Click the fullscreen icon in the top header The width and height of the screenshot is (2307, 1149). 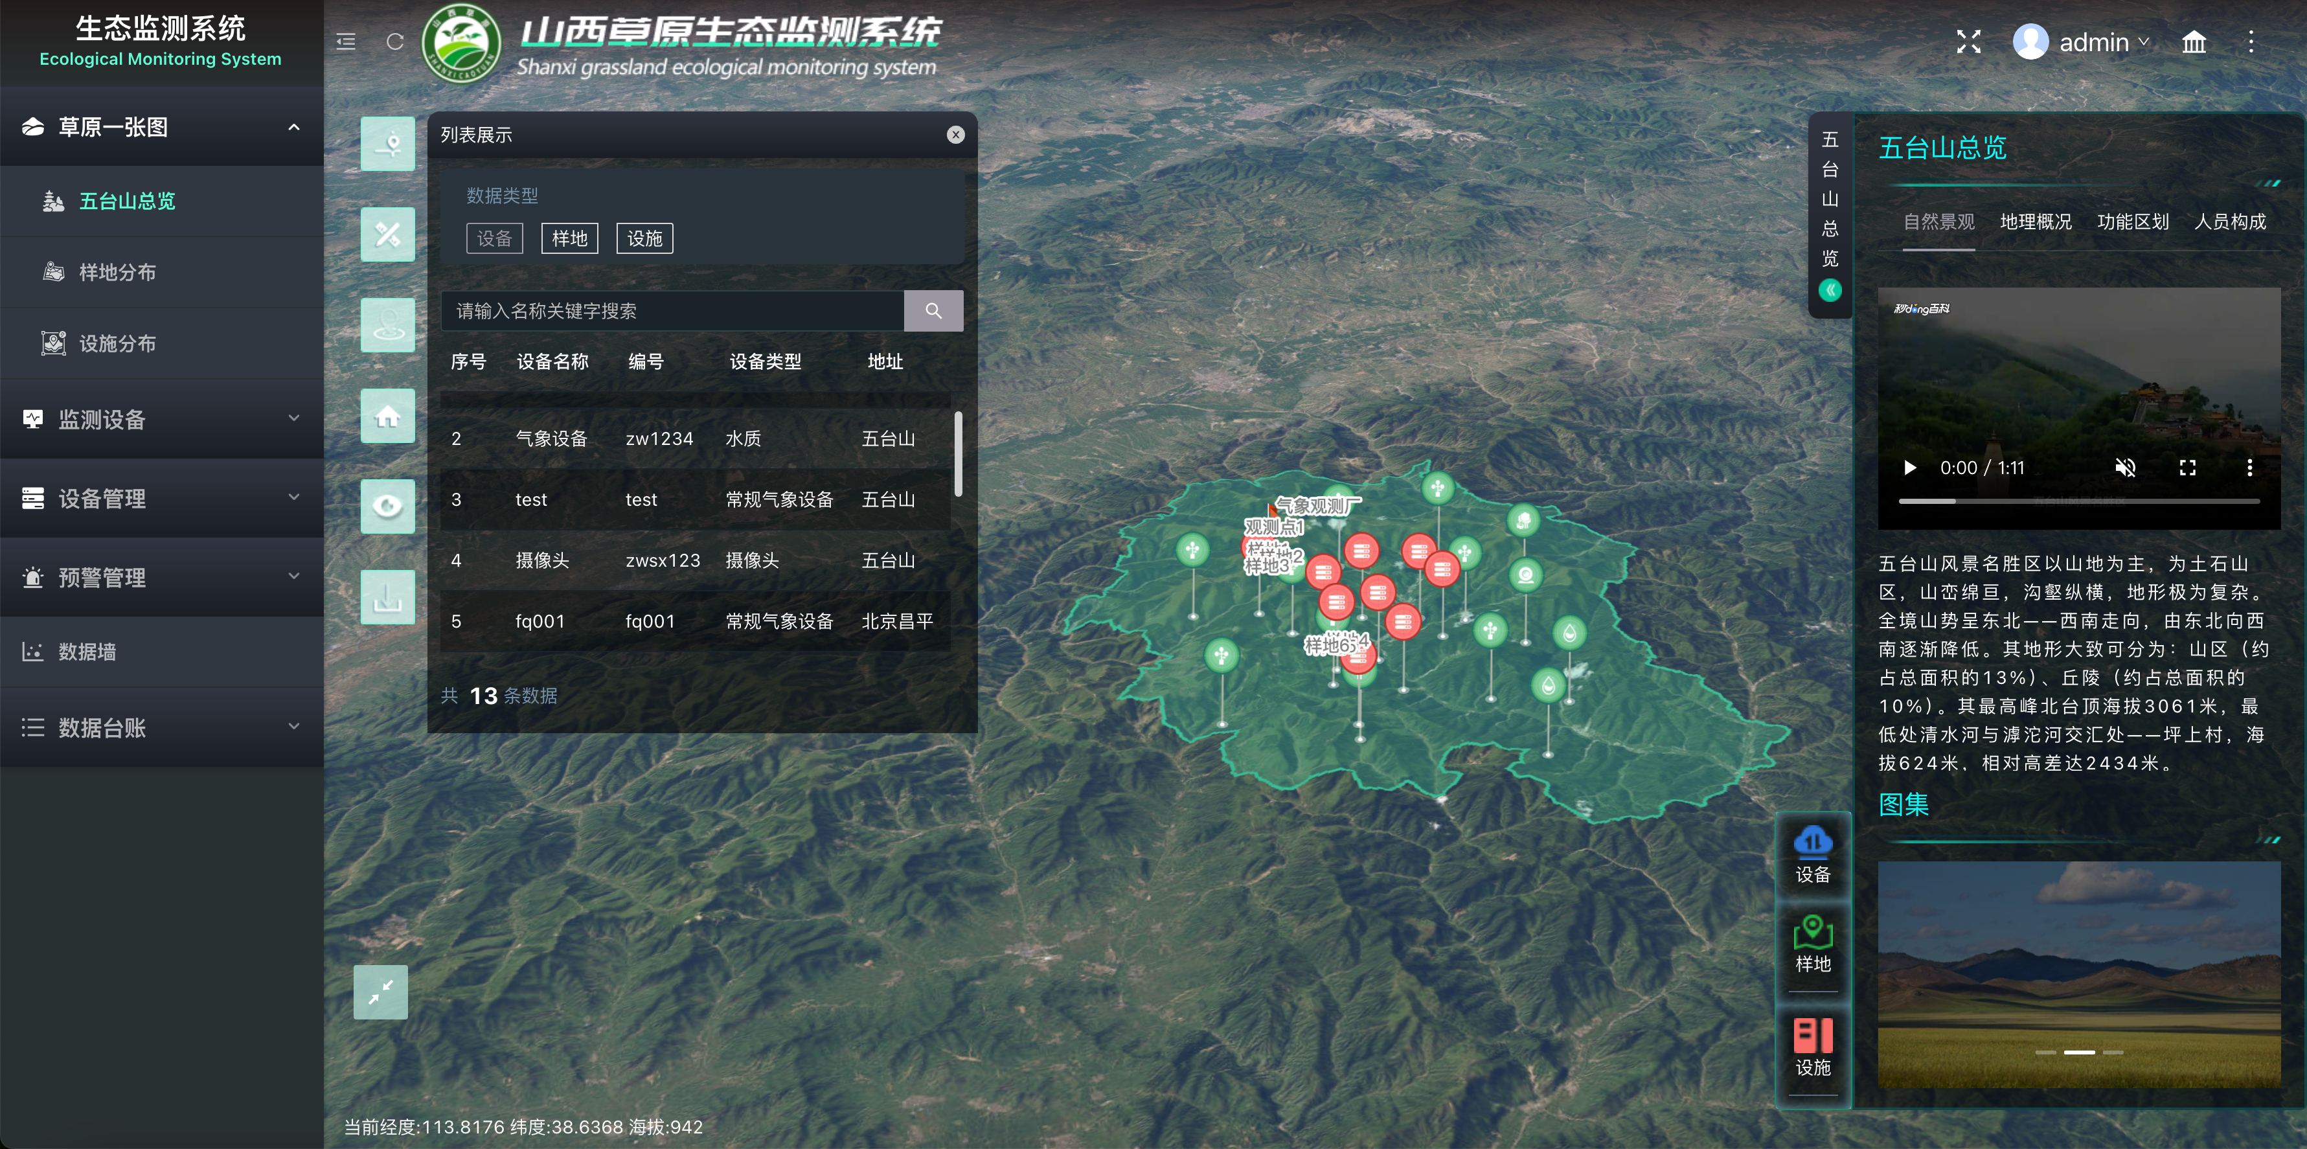click(x=1968, y=42)
